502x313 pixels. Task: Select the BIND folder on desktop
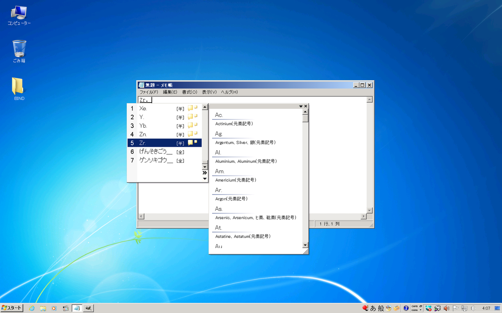19,89
